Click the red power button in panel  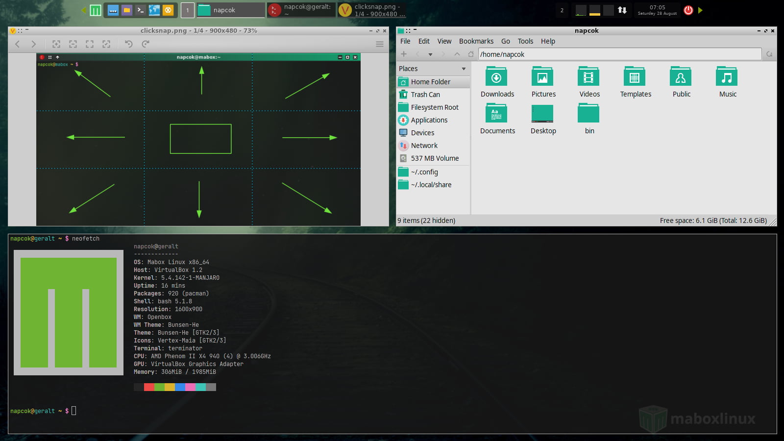coord(688,10)
